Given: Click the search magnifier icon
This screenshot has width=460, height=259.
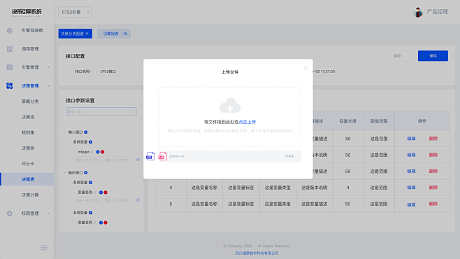Looking at the screenshot, I should [x=133, y=111].
